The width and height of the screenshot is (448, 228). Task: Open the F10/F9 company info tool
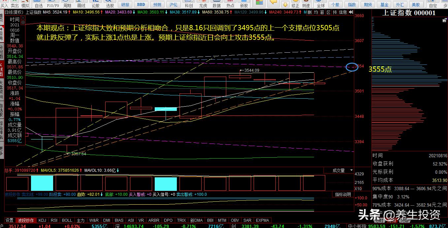(x=53, y=4)
